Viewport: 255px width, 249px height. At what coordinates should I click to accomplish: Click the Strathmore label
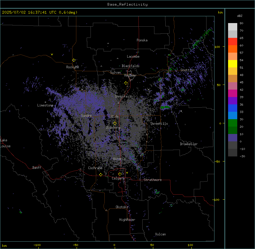153,180
